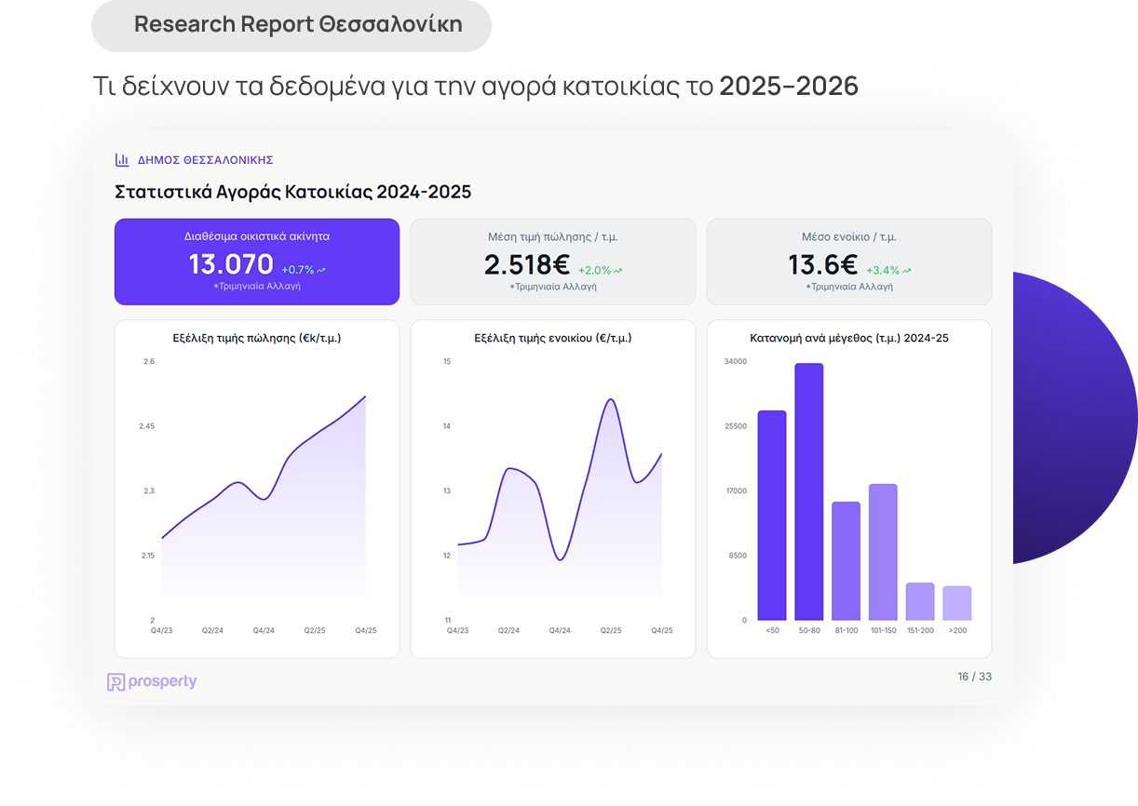This screenshot has width=1138, height=806.
Task: Click the bar chart icon beside ΔΗΜΟΣ ΘΕΣΣΑΛΟΝΙΚΗΣ
Action: (x=122, y=160)
